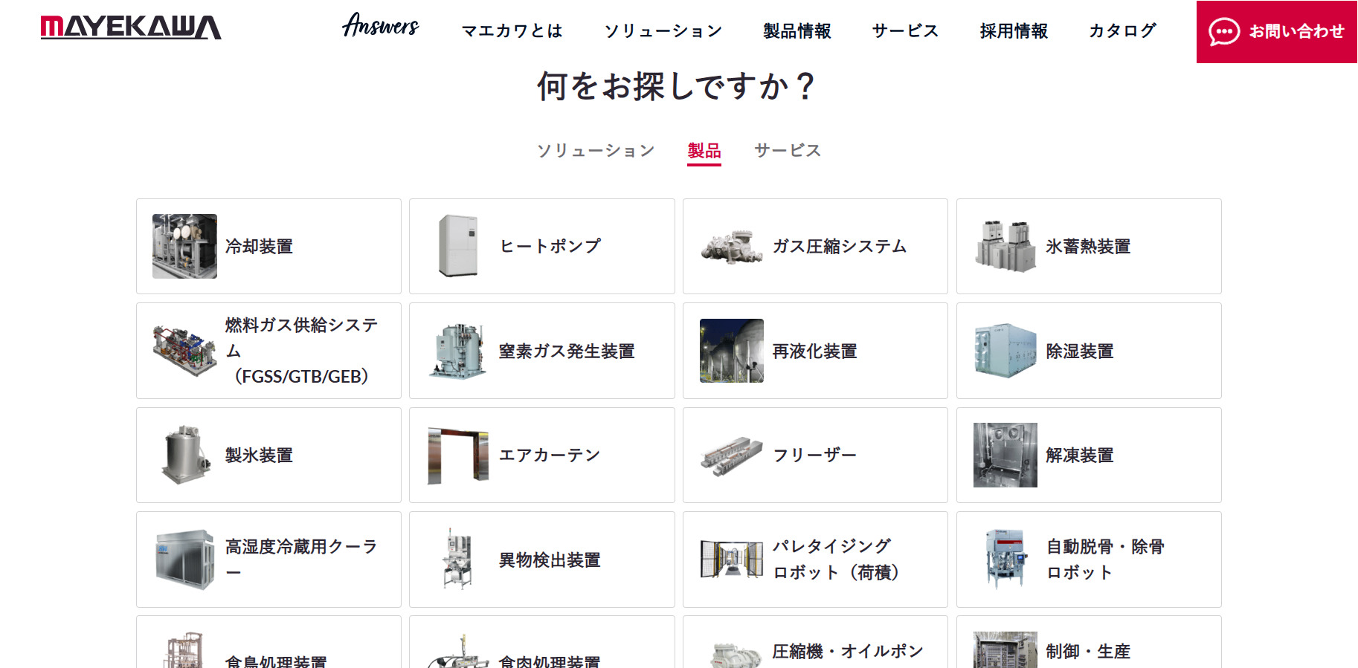Open the エアカーテン text link

550,455
